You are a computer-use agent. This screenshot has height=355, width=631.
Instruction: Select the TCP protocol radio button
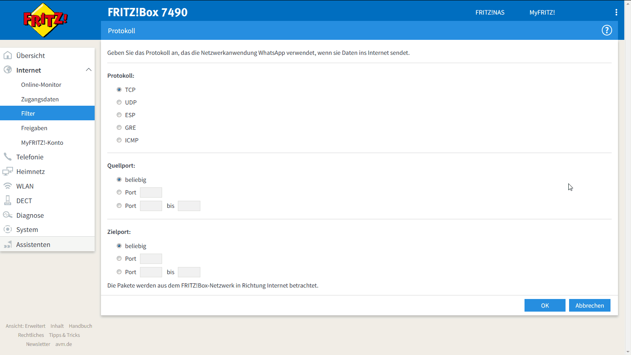tap(119, 90)
